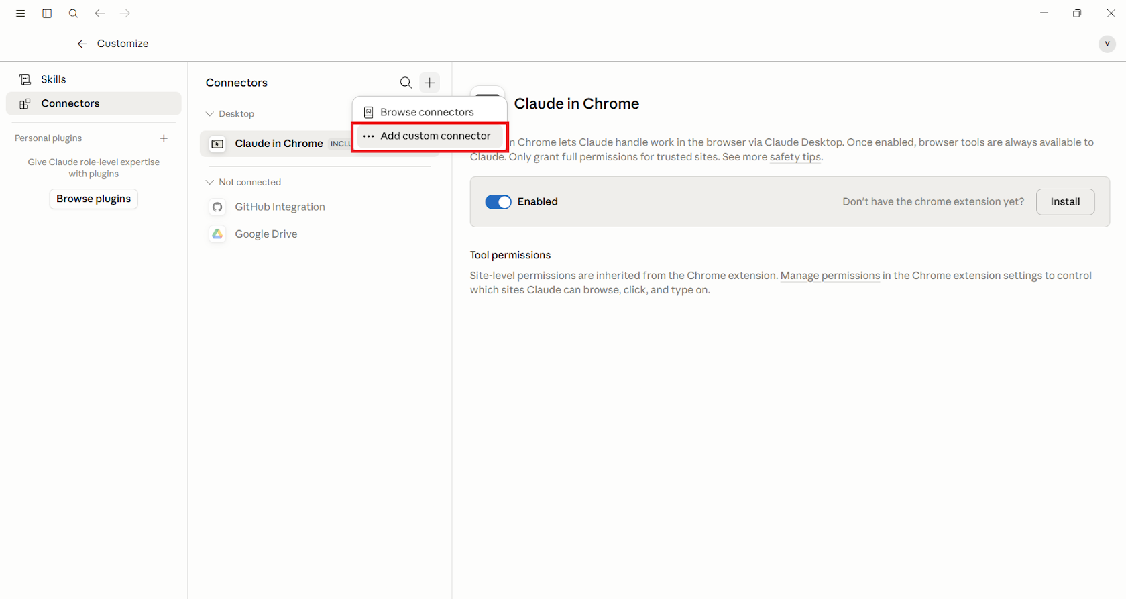Image resolution: width=1126 pixels, height=616 pixels.
Task: Add a personal plugin with plus icon
Action: point(164,138)
